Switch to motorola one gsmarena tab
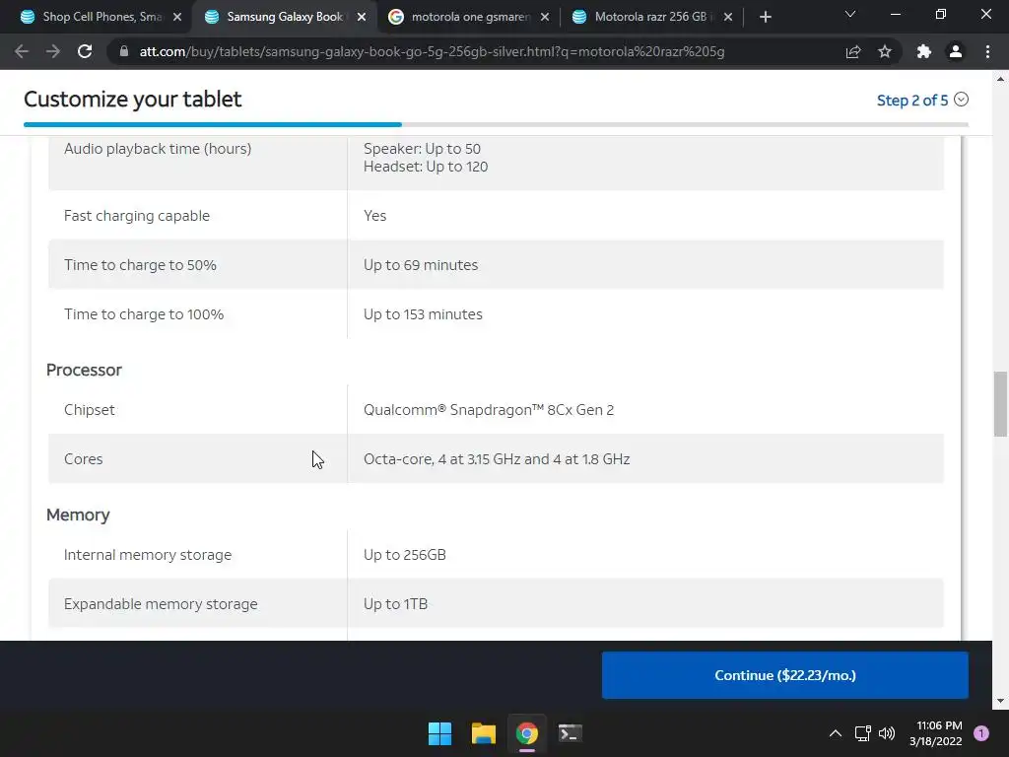 [468, 17]
